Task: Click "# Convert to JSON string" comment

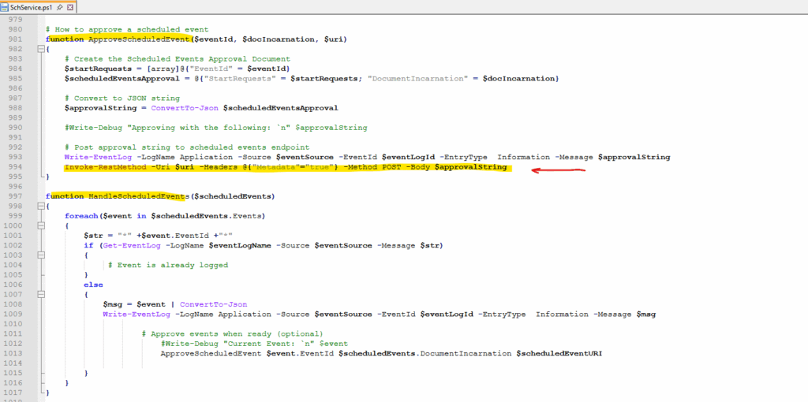Action: coord(122,99)
